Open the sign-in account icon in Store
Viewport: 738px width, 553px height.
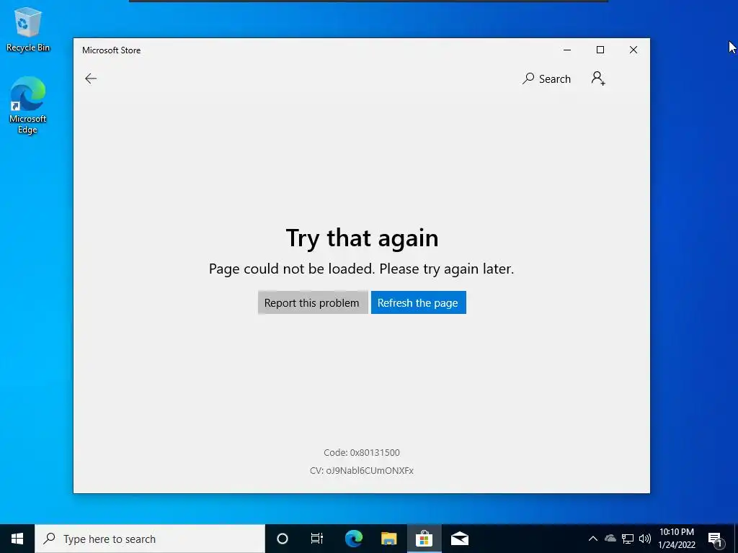[598, 78]
